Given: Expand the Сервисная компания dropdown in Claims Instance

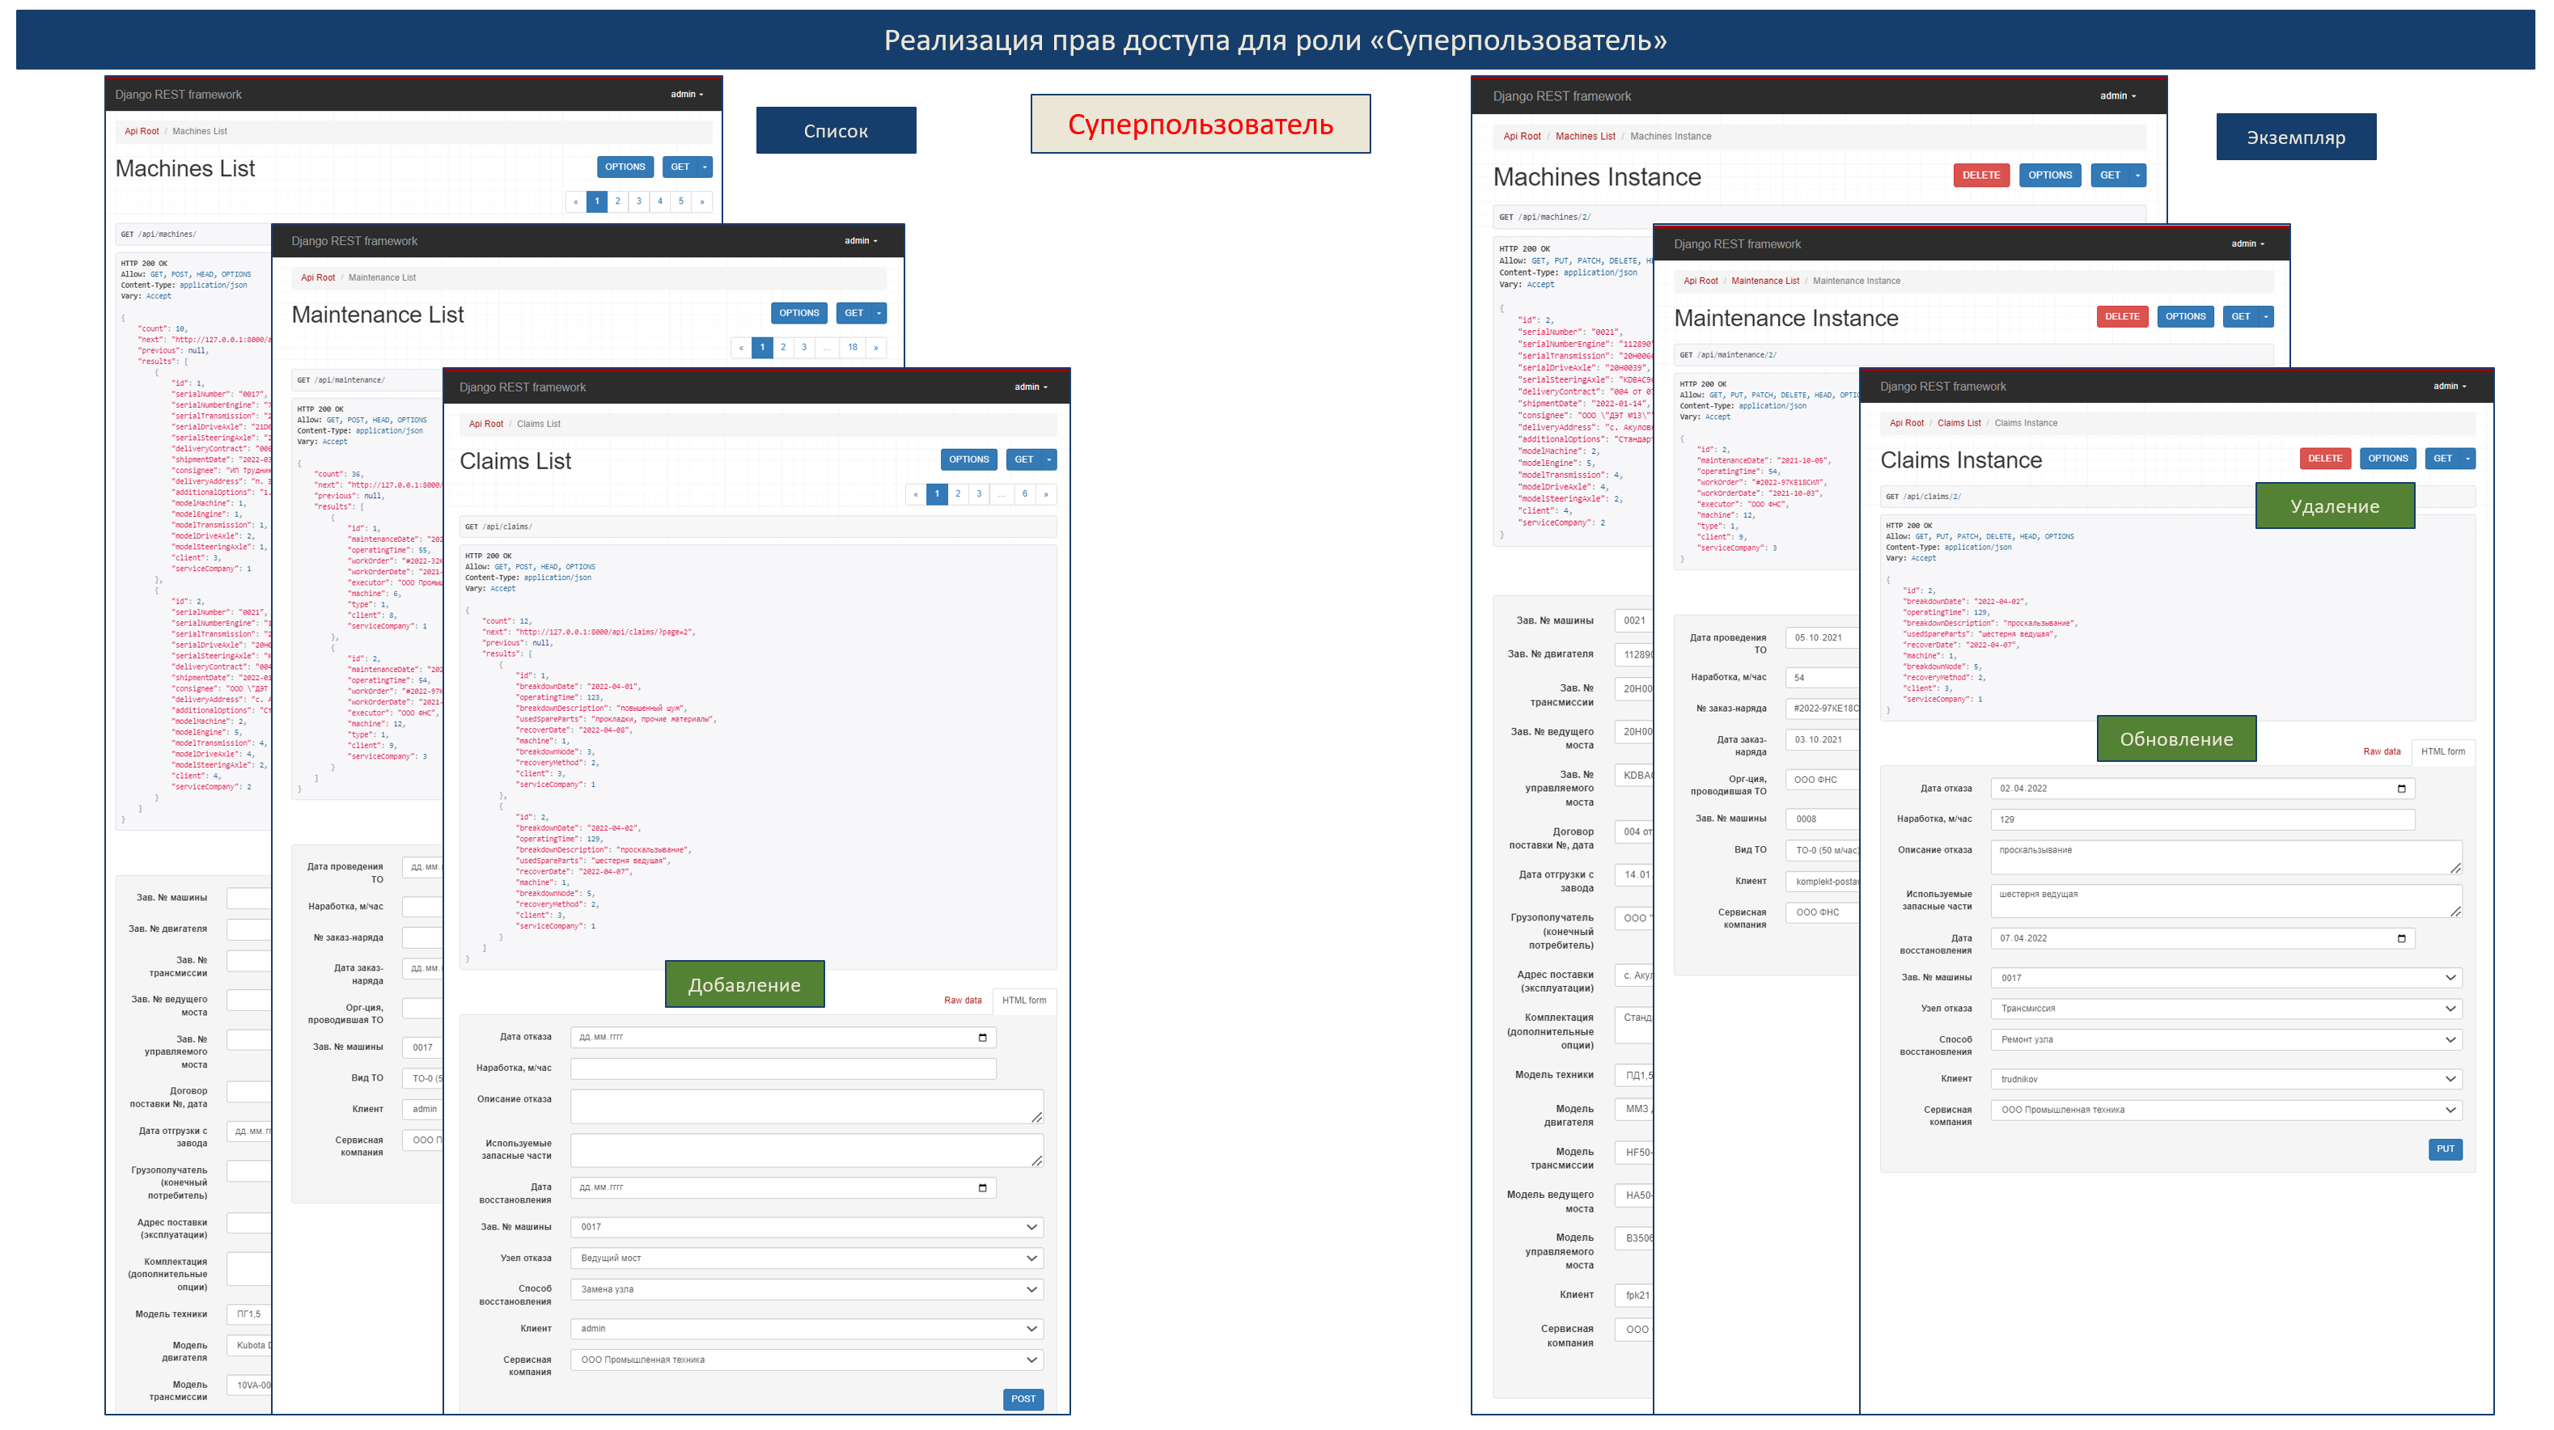Looking at the screenshot, I should coord(2225,1110).
